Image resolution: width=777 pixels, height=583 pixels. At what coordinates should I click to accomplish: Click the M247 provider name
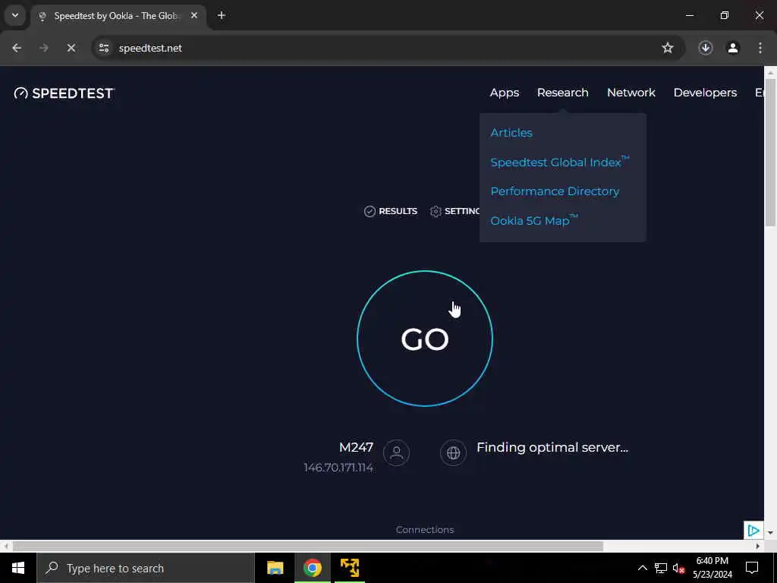[x=356, y=447]
